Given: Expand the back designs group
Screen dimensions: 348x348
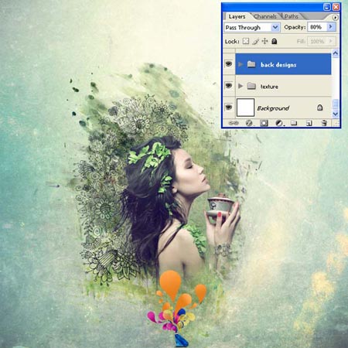Looking at the screenshot, I should pyautogui.click(x=241, y=64).
